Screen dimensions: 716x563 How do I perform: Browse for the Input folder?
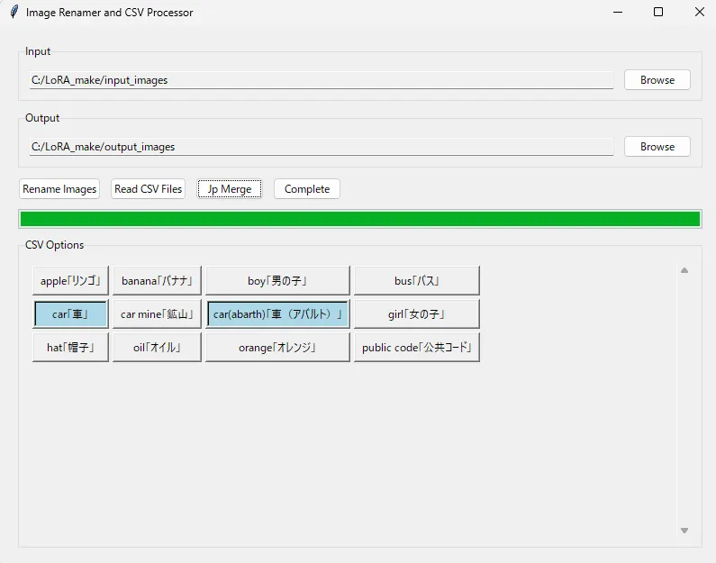[x=657, y=80]
